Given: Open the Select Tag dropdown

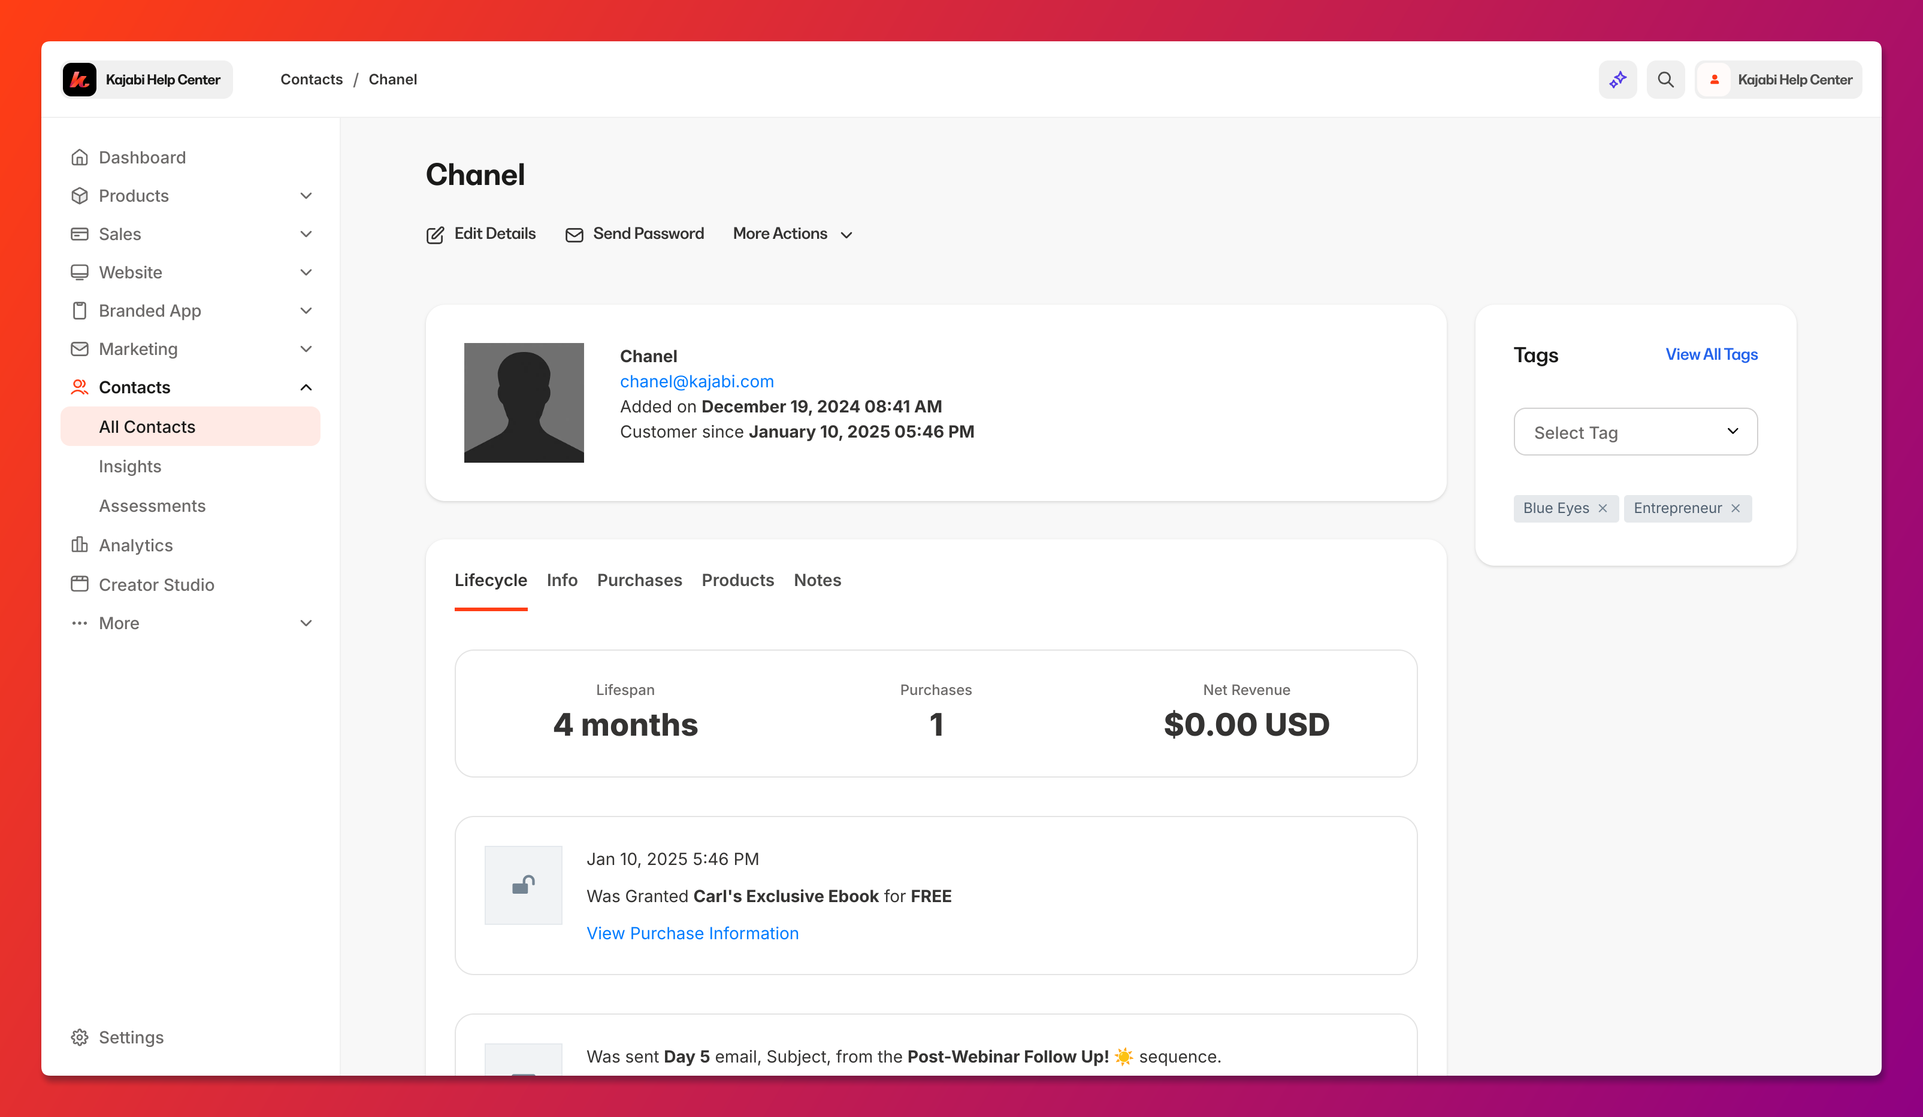Looking at the screenshot, I should (x=1635, y=432).
